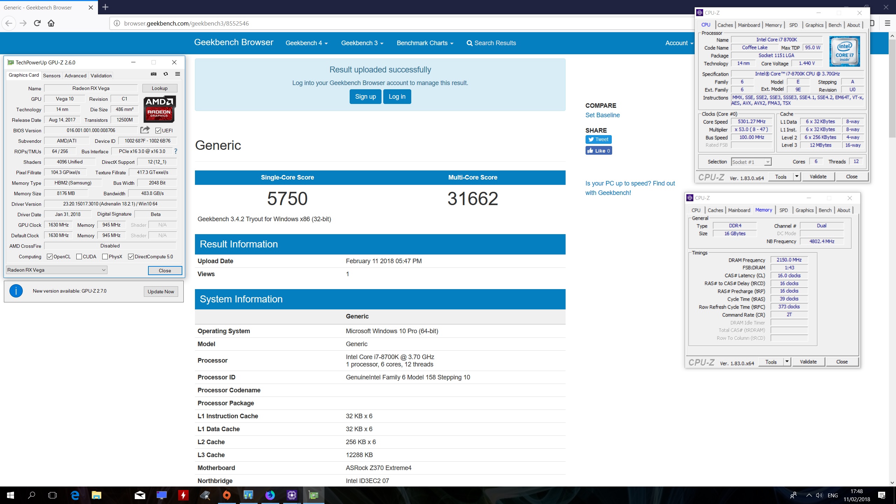Image resolution: width=896 pixels, height=504 pixels.
Task: Expand the Benchmark Charts menu
Action: (x=425, y=43)
